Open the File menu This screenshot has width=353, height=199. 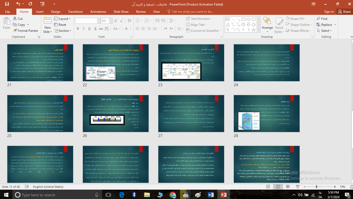point(8,12)
